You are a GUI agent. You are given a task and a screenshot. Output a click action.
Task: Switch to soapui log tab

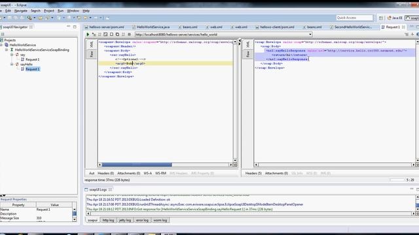click(x=92, y=221)
